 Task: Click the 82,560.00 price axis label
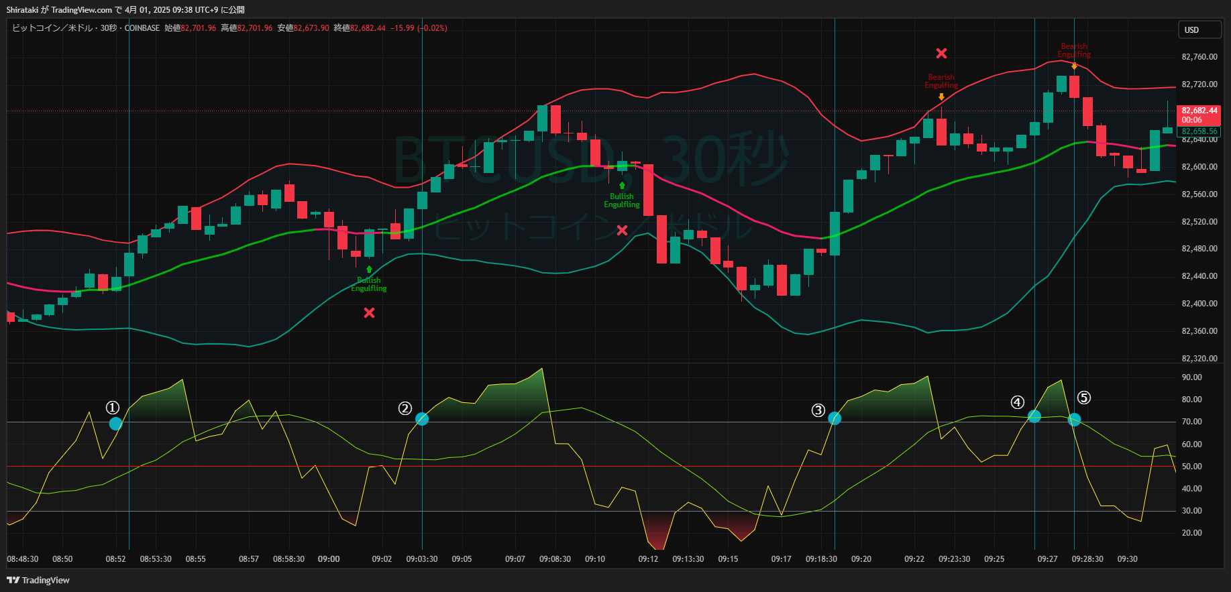[x=1199, y=194]
